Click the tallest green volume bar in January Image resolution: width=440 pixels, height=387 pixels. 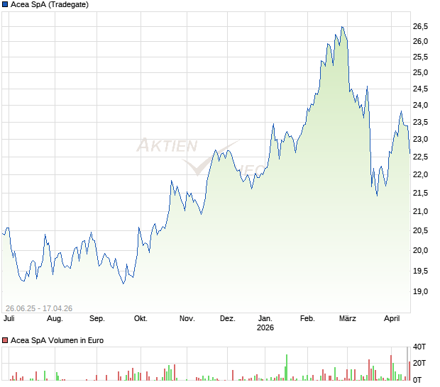pyautogui.click(x=287, y=367)
